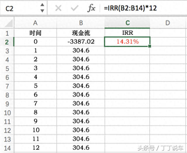Click cell B7 with 304.6
This screenshot has height=153, width=187.
(81, 86)
